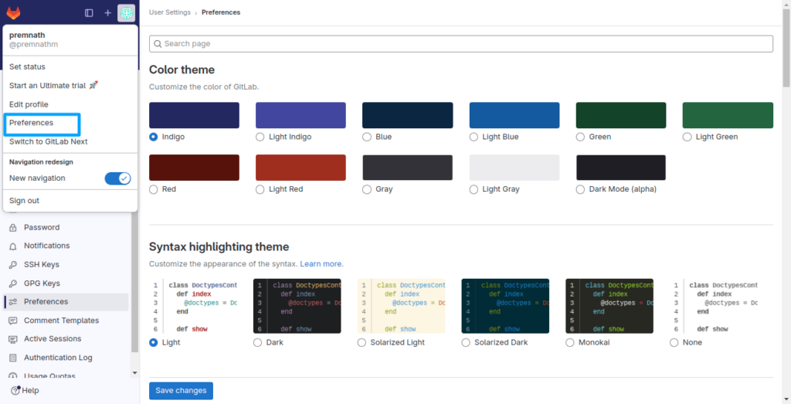Viewport: 791px width, 404px height.
Task: Select the Light Blue theme radio
Action: point(474,137)
